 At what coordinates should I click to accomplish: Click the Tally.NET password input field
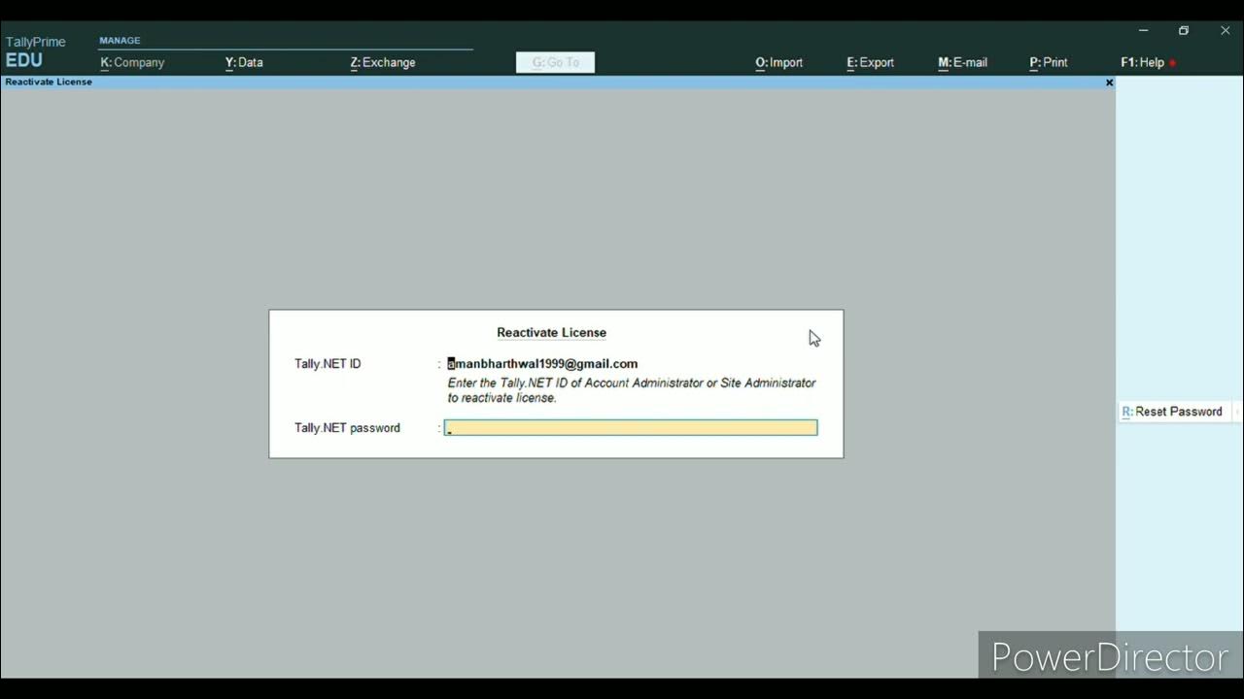pos(631,428)
